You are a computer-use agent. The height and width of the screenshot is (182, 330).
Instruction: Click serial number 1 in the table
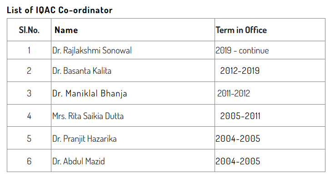tap(29, 50)
